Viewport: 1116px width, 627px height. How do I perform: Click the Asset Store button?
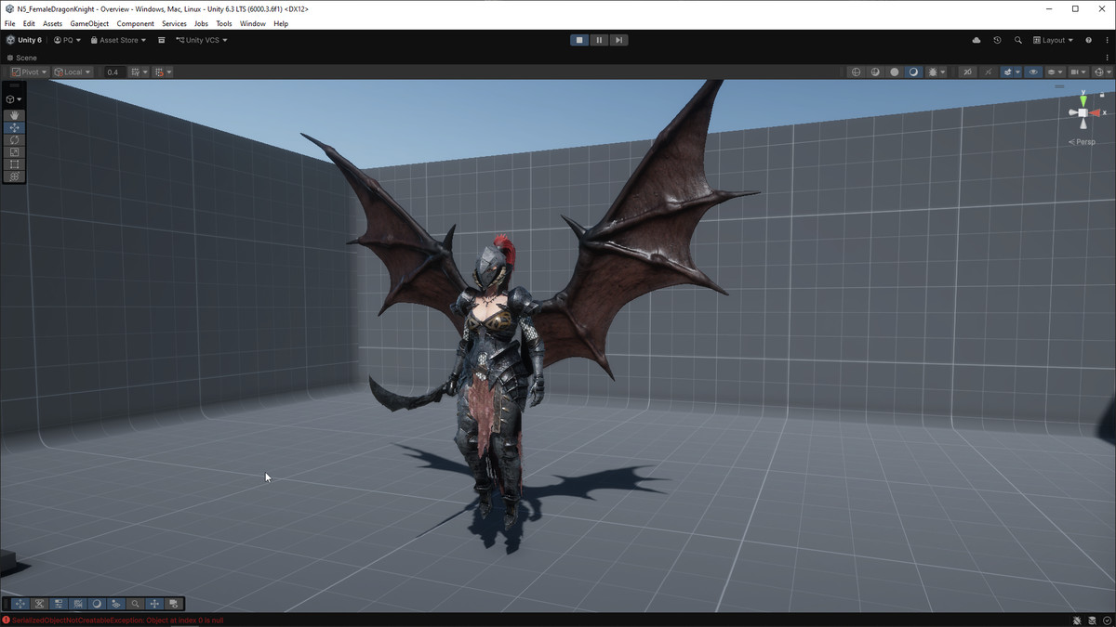point(116,40)
